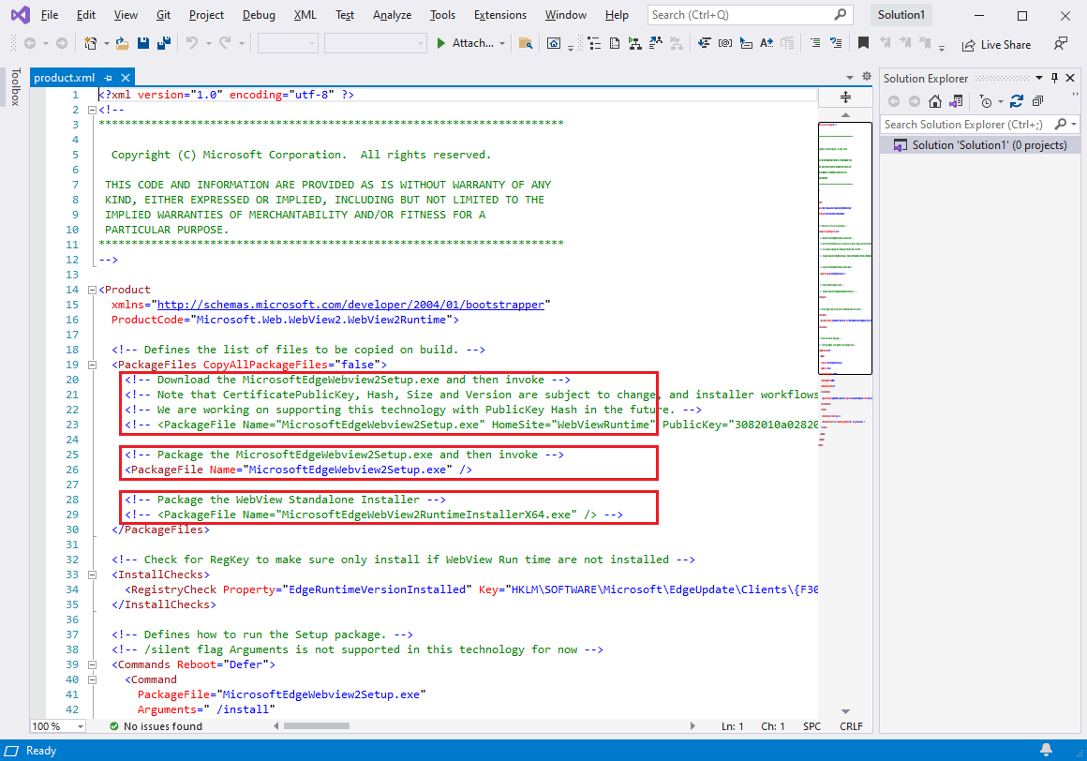The width and height of the screenshot is (1087, 761).
Task: Click the Refresh icon in Solution Explorer
Action: point(1018,100)
